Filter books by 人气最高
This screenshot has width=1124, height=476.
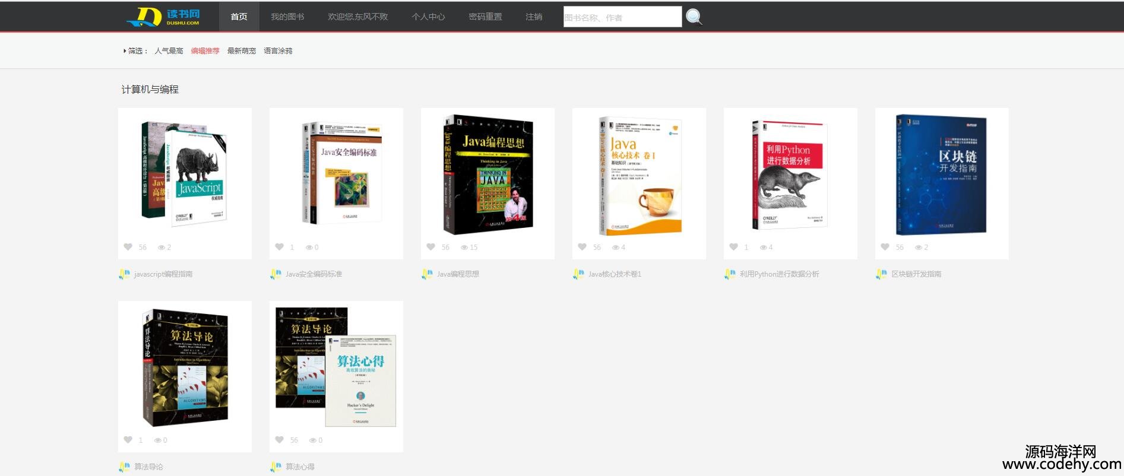tap(169, 51)
